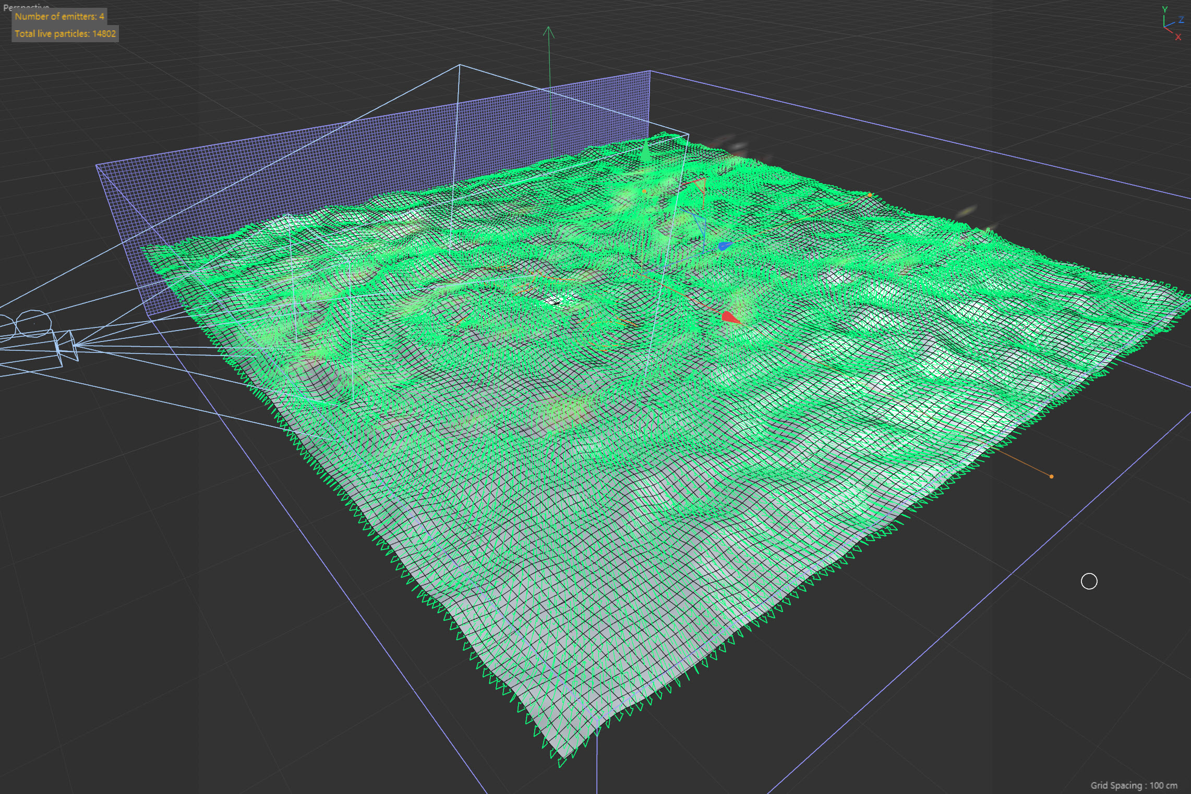Click the 'Number of emitters: 4' HUD label
1191x794 pixels.
click(x=59, y=16)
